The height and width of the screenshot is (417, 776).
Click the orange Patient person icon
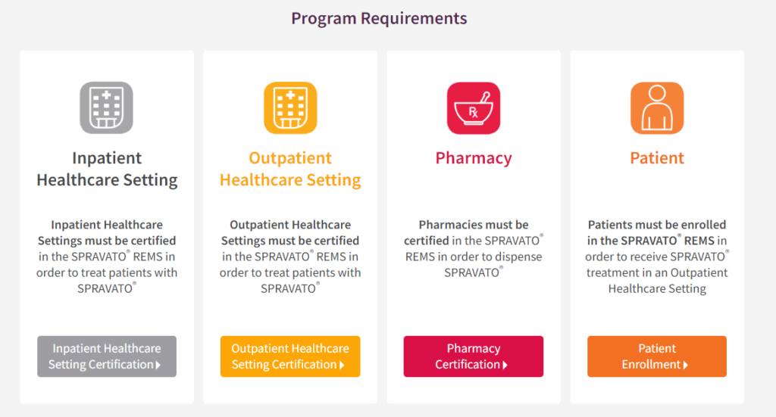pyautogui.click(x=657, y=108)
